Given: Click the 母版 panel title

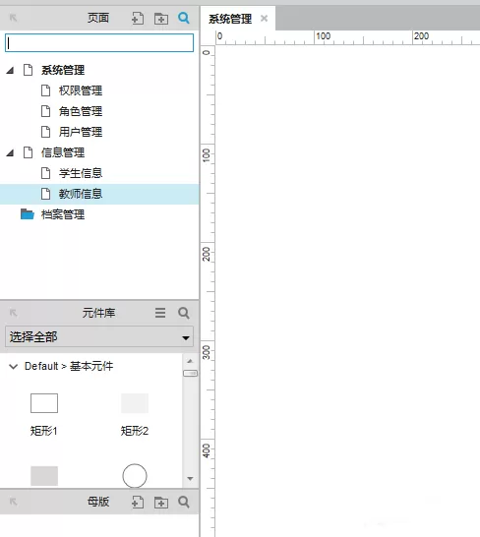Looking at the screenshot, I should click(98, 502).
